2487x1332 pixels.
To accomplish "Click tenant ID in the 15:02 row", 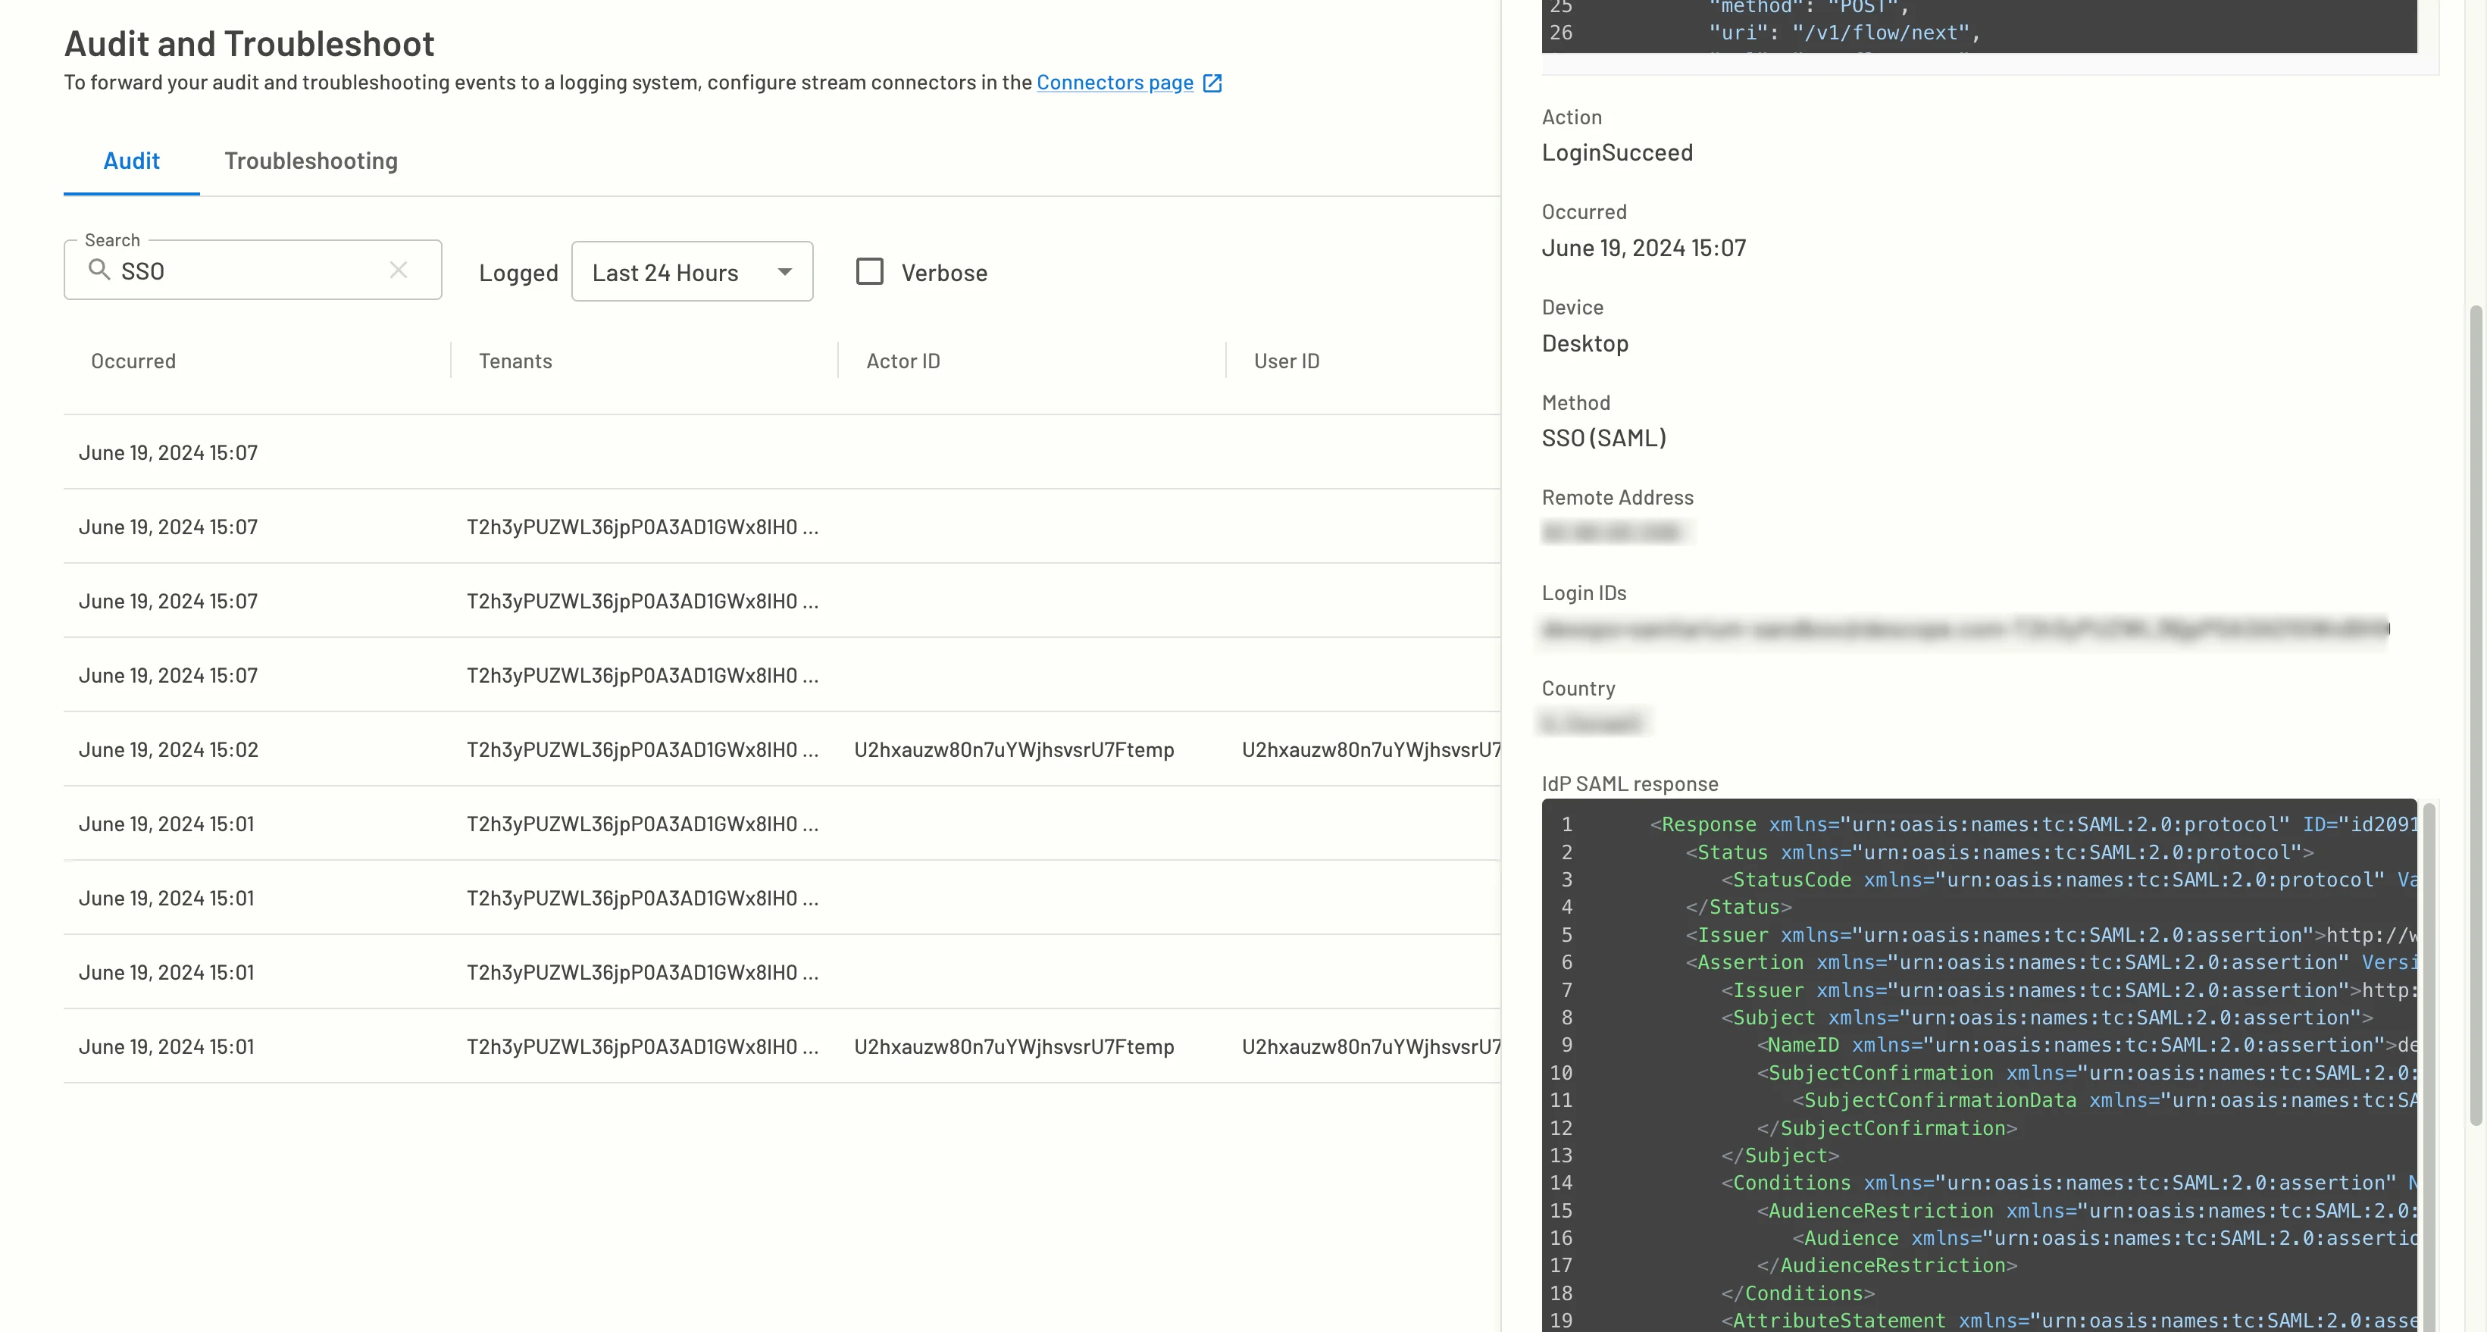I will pyautogui.click(x=642, y=750).
